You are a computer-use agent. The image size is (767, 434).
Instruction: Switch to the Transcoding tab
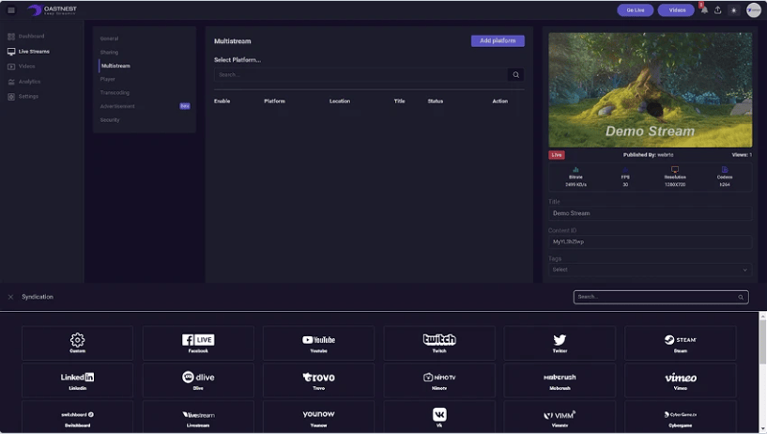115,93
